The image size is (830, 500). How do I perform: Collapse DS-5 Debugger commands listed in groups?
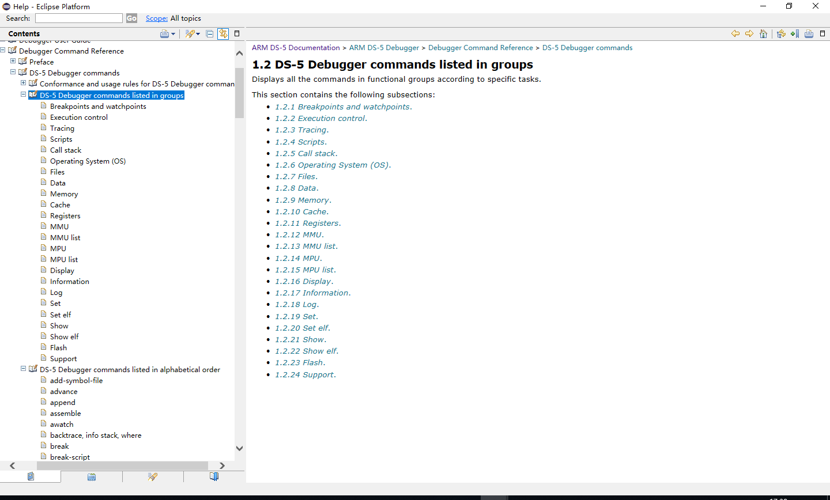coord(24,94)
